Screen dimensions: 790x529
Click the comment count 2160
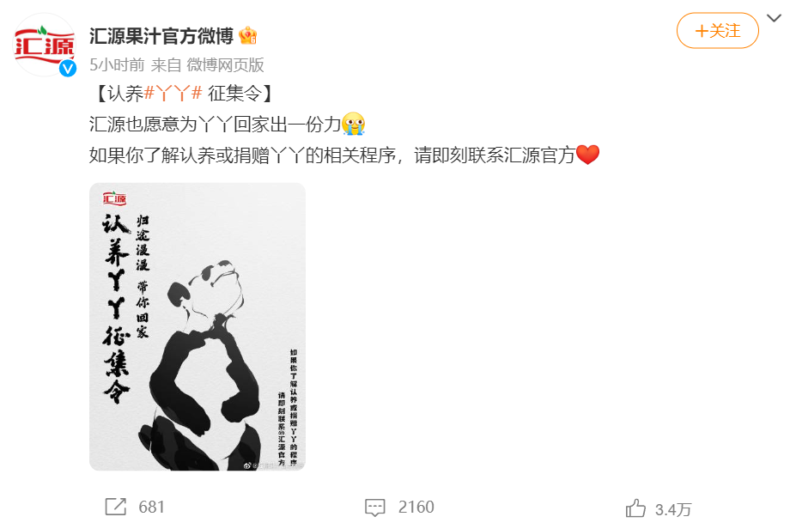pyautogui.click(x=416, y=507)
